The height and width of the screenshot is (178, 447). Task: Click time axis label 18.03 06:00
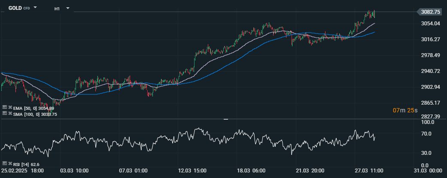[x=252, y=171]
